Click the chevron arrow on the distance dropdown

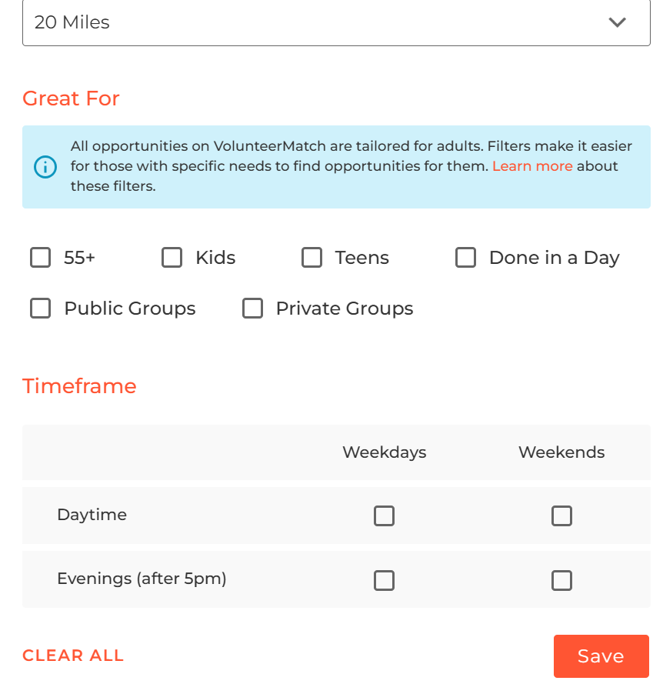617,22
